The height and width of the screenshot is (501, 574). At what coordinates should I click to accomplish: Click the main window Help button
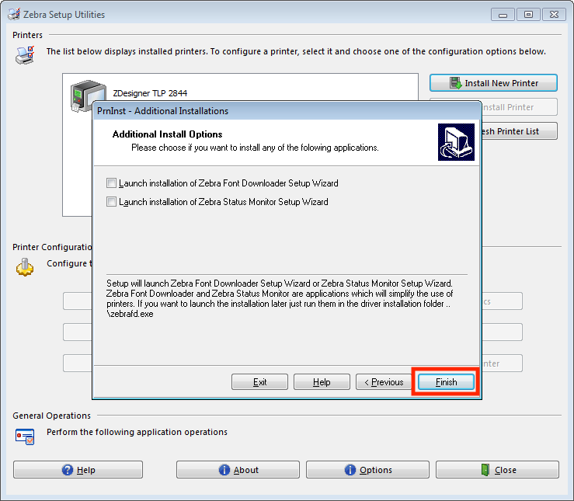click(x=78, y=469)
